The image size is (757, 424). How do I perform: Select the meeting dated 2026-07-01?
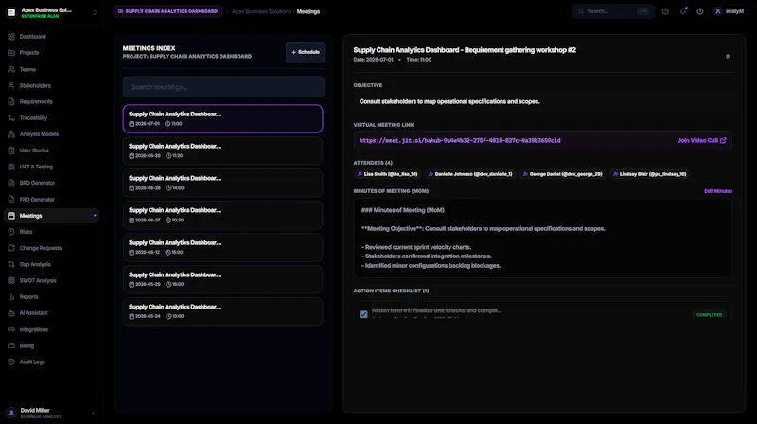click(x=222, y=119)
